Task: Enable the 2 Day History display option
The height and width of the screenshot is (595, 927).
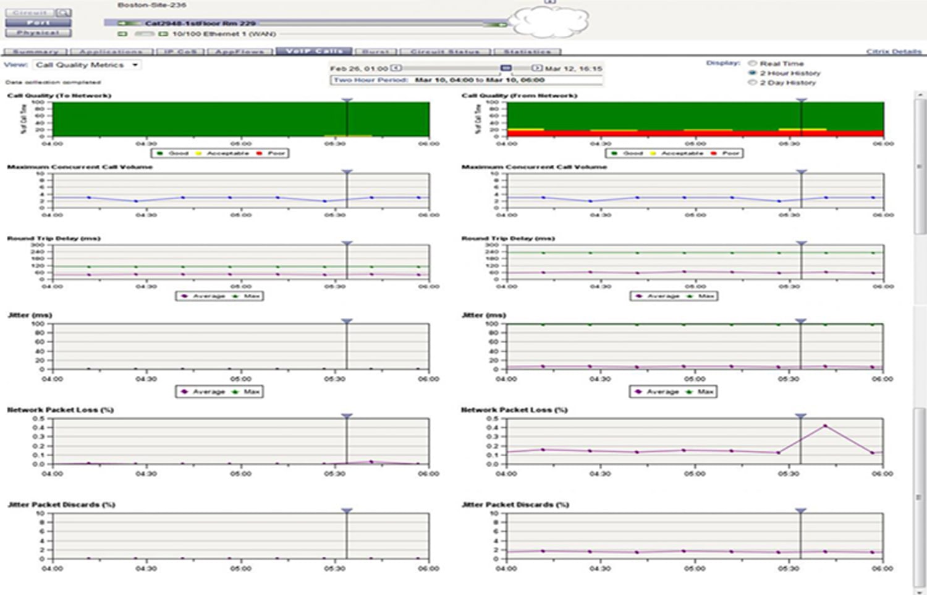Action: click(x=751, y=81)
